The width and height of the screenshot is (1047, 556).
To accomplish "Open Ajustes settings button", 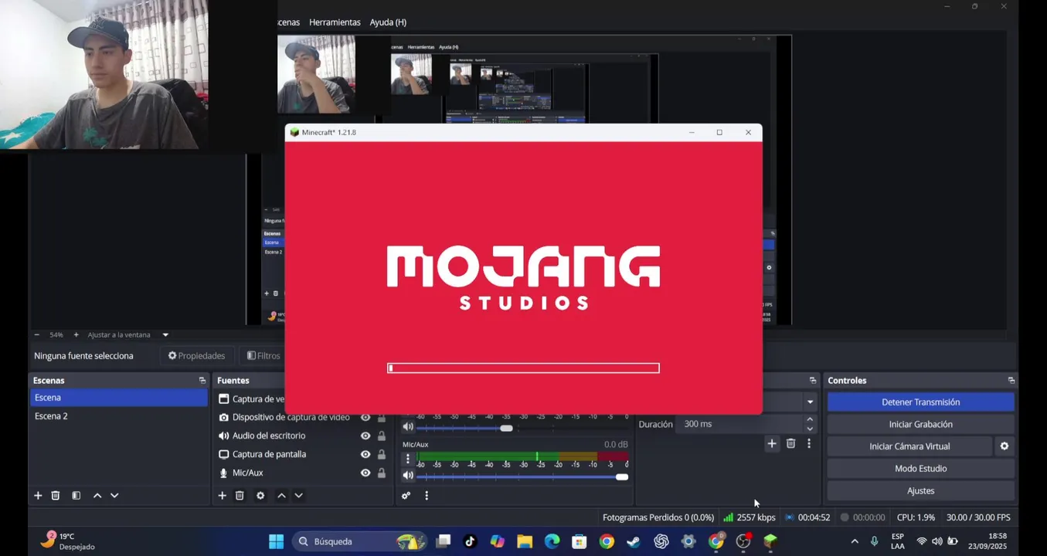I will [920, 491].
